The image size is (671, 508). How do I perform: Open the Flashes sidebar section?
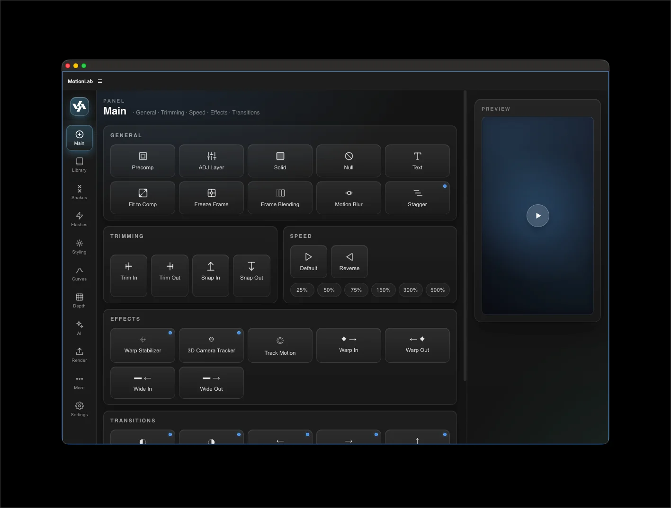pos(79,219)
